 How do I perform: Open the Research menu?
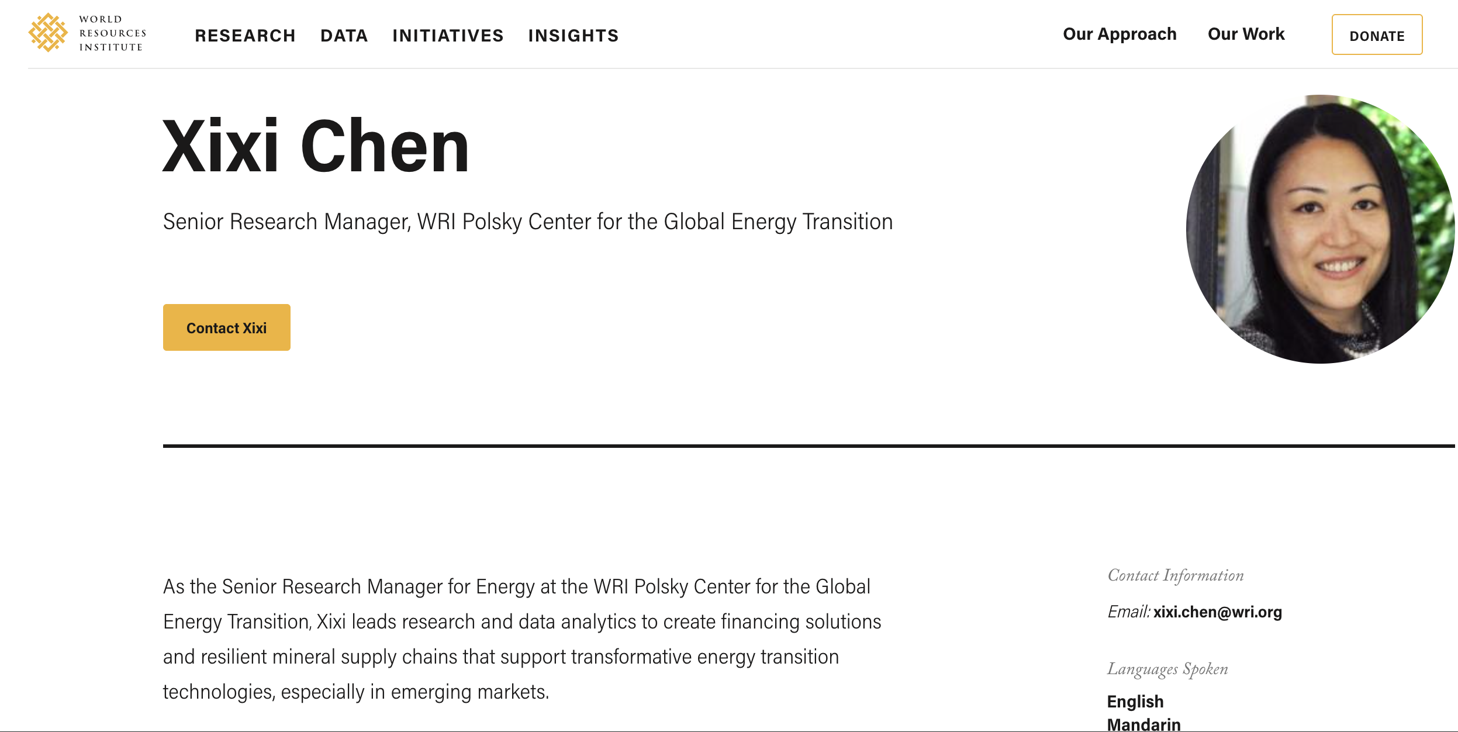click(x=245, y=36)
